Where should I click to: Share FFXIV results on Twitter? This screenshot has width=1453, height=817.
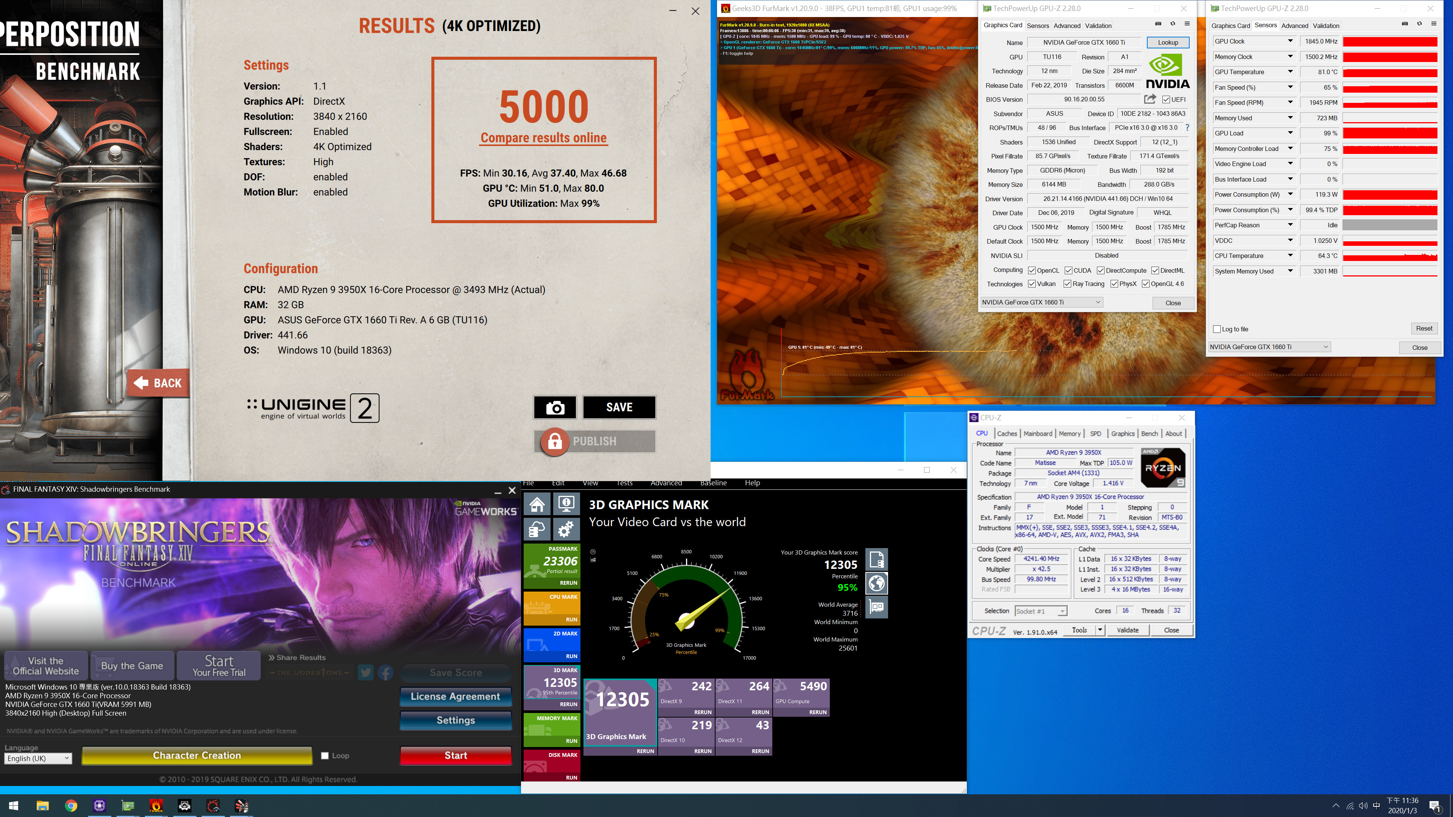point(366,673)
